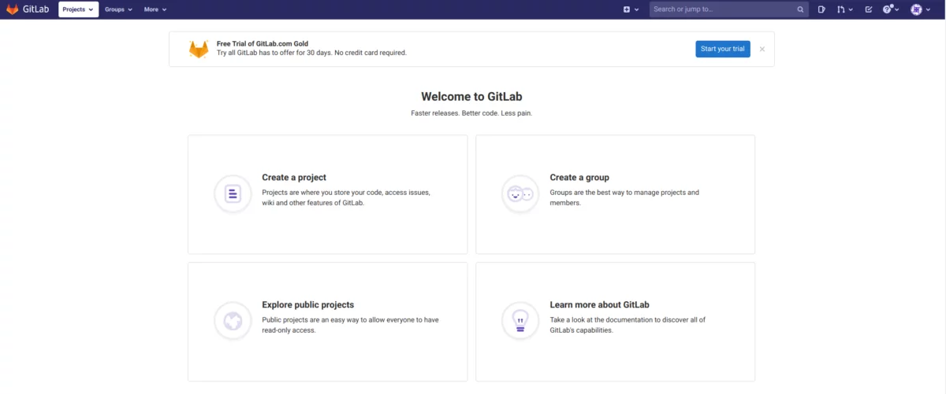Focus the Search or jump to field
Image resolution: width=946 pixels, height=394 pixels.
pos(729,9)
